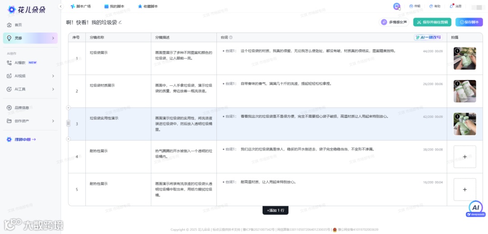This screenshot has width=488, height=234.
Task: Click the 品牌信息 registered-mark icon
Action: pos(9,108)
